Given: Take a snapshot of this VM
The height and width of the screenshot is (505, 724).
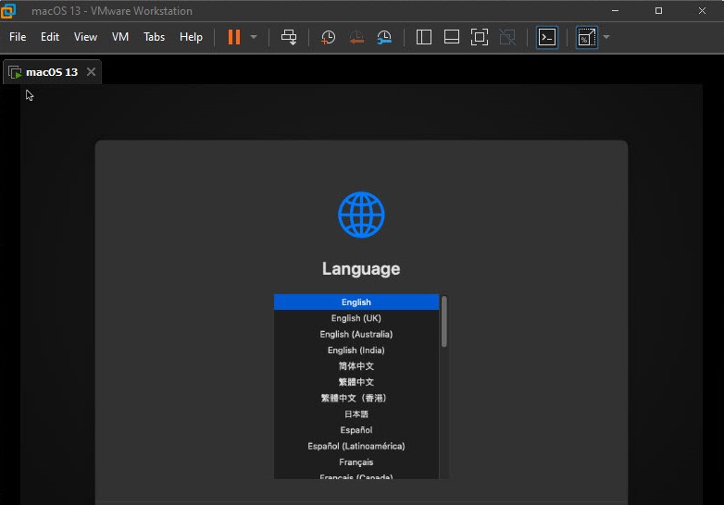Looking at the screenshot, I should pos(328,37).
